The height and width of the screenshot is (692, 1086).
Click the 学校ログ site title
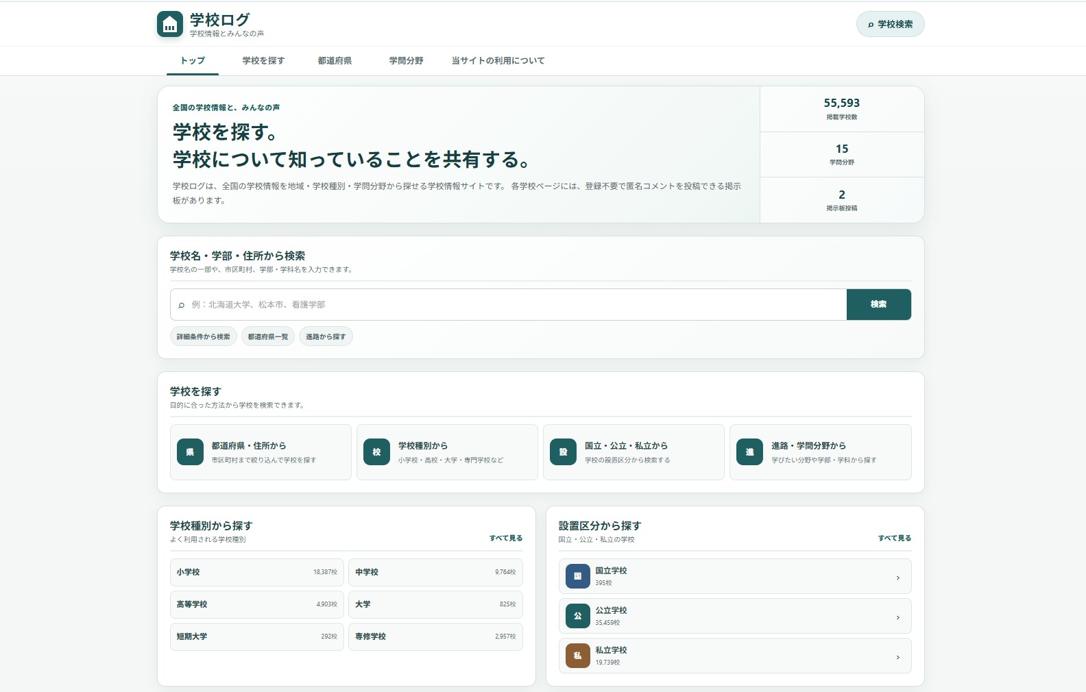(x=220, y=20)
